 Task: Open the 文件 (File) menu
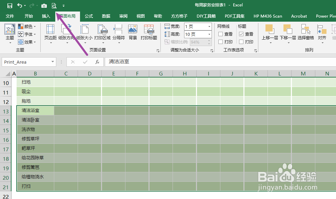[x=10, y=16]
